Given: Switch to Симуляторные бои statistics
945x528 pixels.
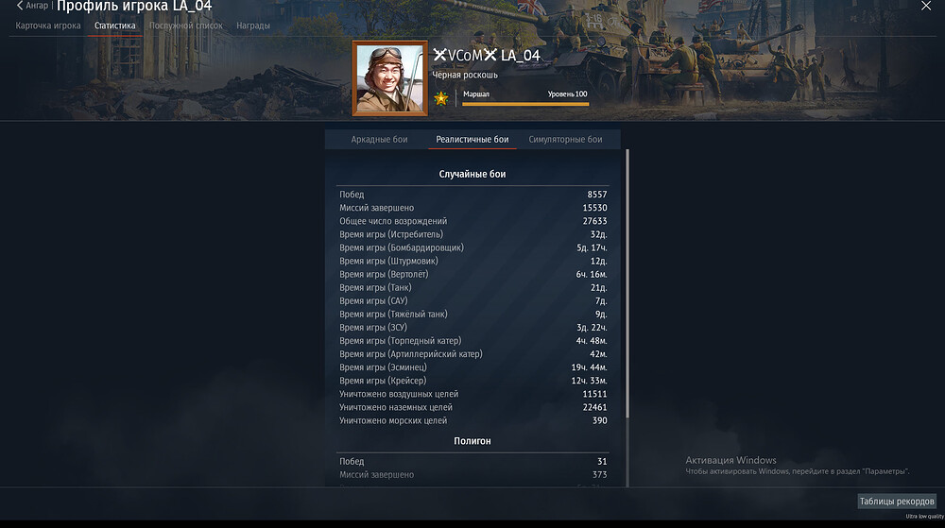Looking at the screenshot, I should coord(565,139).
